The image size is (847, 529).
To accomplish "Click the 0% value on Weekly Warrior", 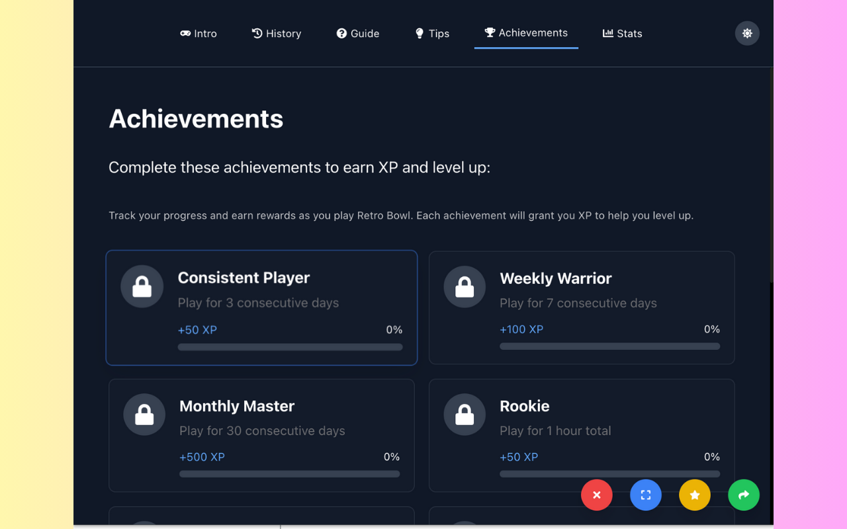I will pyautogui.click(x=712, y=329).
